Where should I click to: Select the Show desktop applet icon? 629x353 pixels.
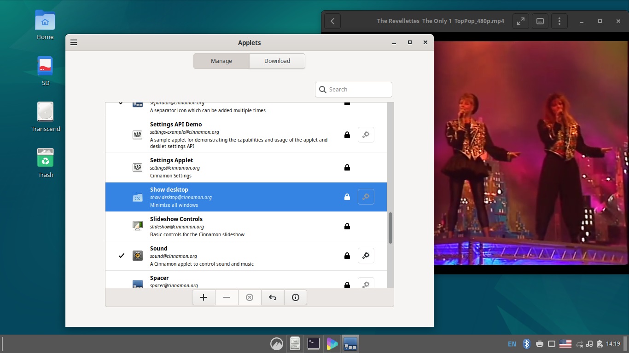coord(137,197)
